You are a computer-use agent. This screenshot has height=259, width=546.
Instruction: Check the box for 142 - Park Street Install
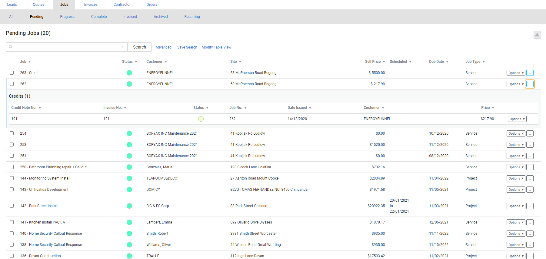[12, 206]
